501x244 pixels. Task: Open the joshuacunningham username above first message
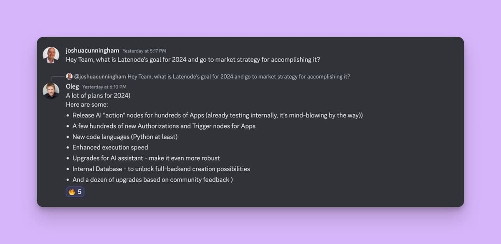click(x=92, y=50)
